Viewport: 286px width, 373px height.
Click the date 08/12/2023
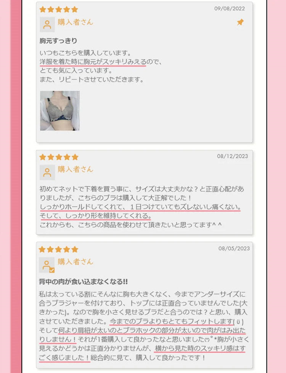pyautogui.click(x=232, y=156)
